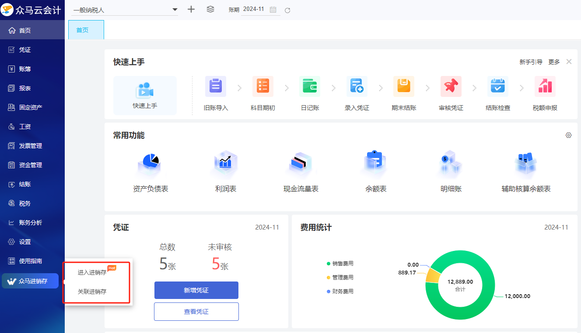Toggle 管理费用 legend entry
581x333 pixels.
(x=340, y=278)
